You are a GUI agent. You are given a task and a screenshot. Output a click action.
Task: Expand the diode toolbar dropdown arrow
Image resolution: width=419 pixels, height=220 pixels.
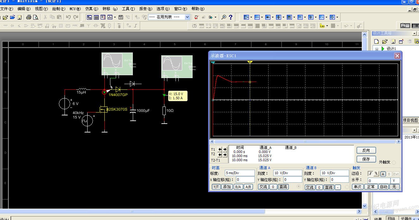tap(273, 17)
